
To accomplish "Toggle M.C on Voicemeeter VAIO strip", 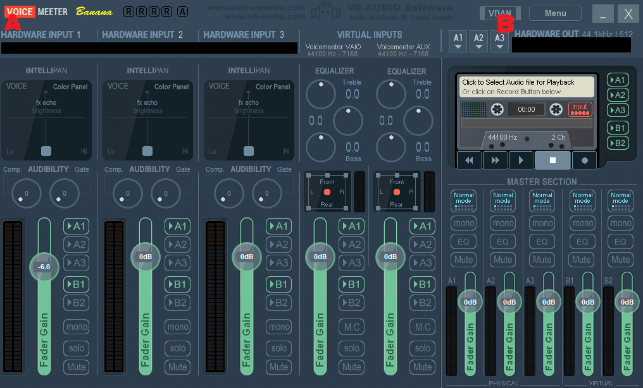I will 351,327.
